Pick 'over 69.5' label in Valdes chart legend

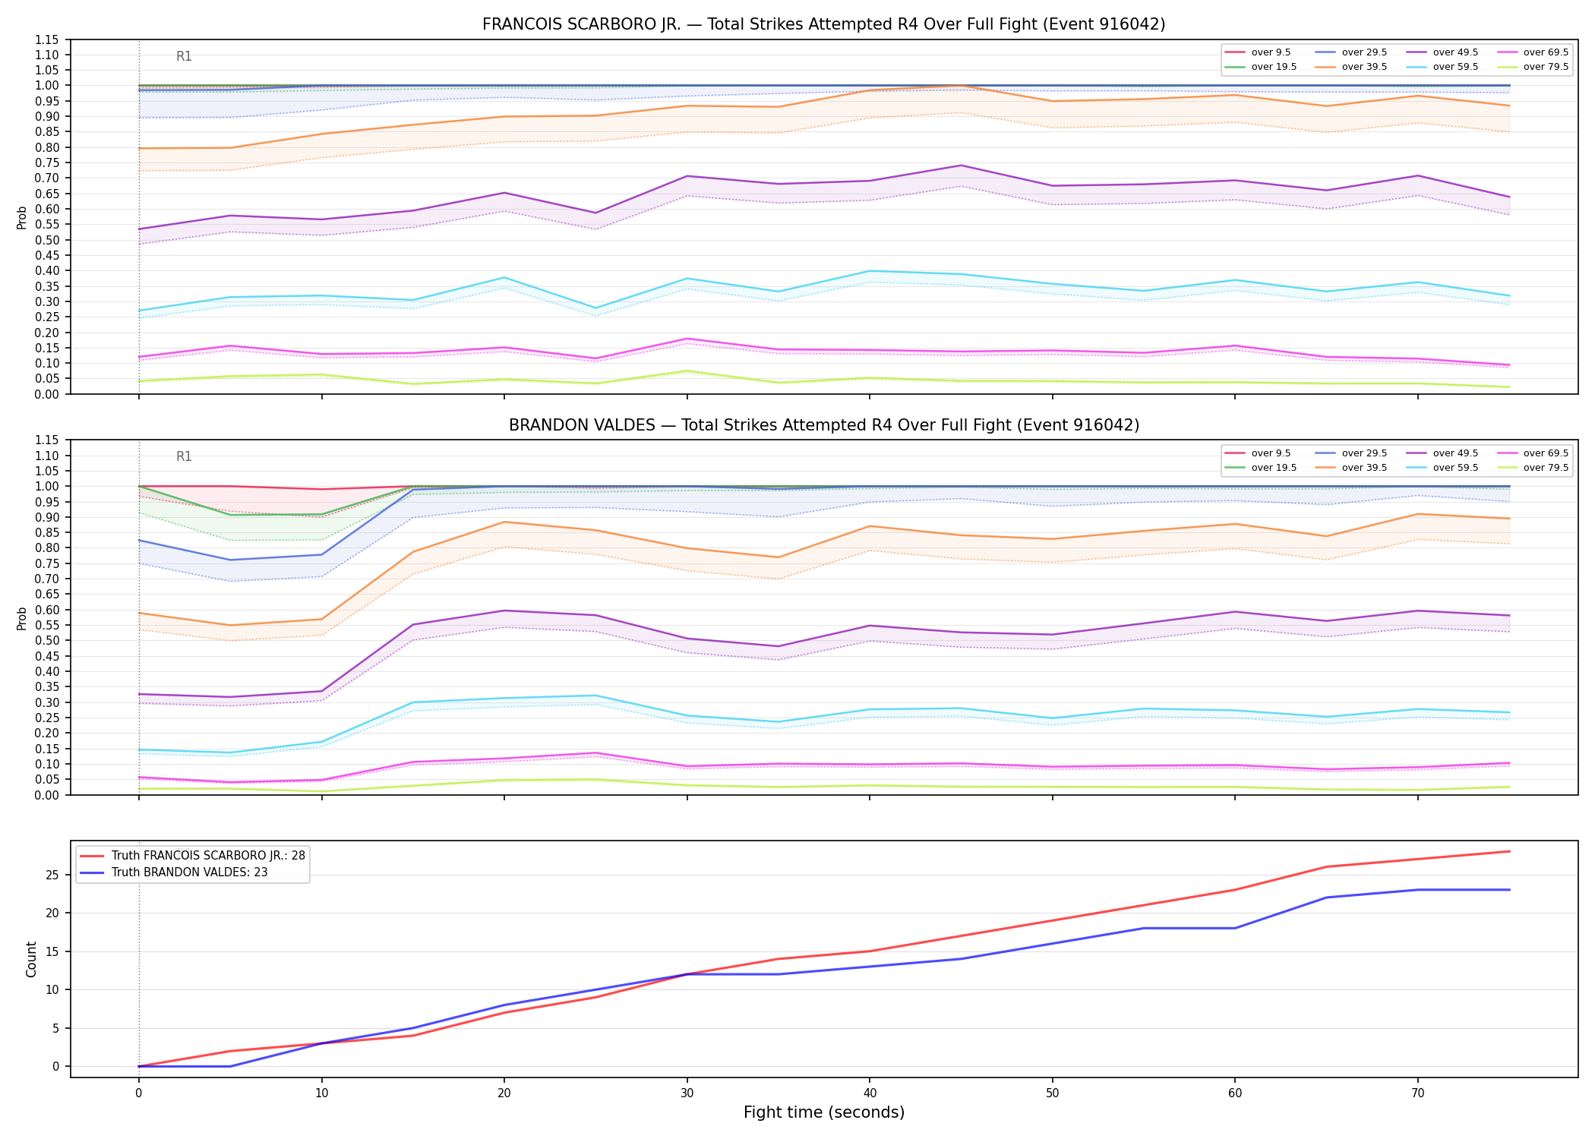pos(1546,453)
